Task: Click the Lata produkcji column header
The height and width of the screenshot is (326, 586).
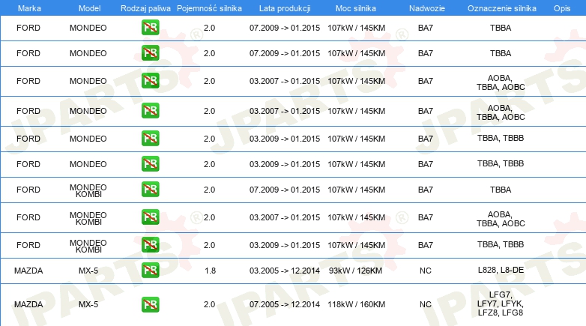Action: coord(285,8)
